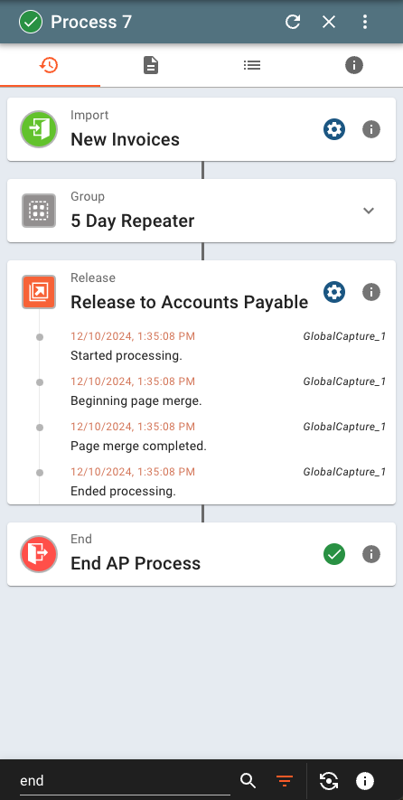Open the orange filter options
Viewport: 403px width, 800px height.
tap(285, 781)
